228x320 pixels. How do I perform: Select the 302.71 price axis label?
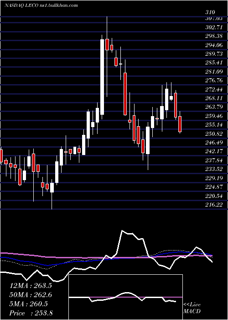click(x=213, y=27)
